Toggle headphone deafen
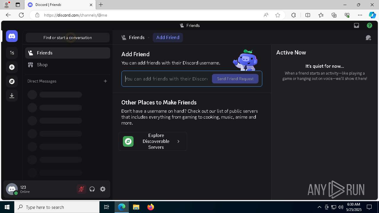The width and height of the screenshot is (379, 213). pos(92,189)
